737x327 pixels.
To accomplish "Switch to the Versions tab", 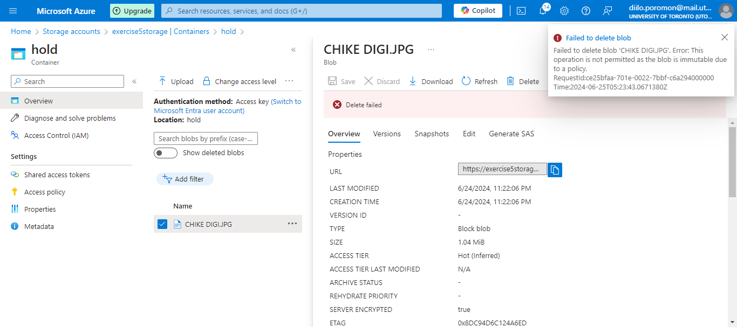I will (387, 134).
